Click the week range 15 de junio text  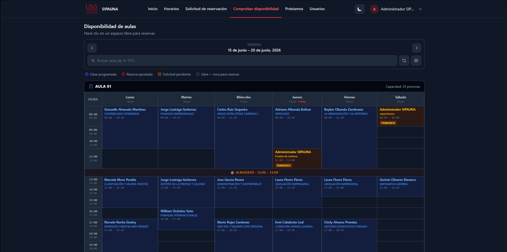254,50
